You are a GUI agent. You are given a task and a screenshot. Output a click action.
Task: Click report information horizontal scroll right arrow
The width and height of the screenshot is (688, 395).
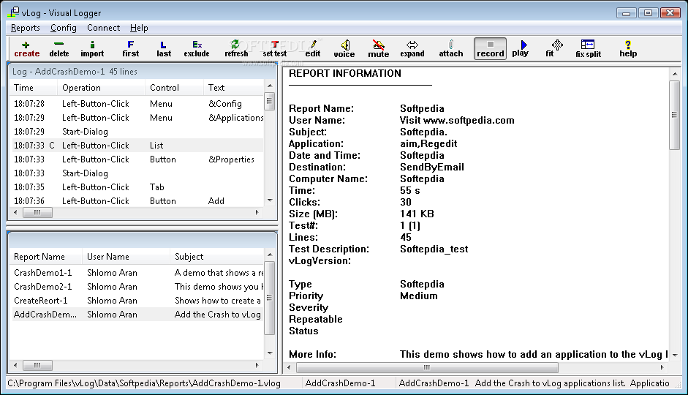[x=662, y=367]
